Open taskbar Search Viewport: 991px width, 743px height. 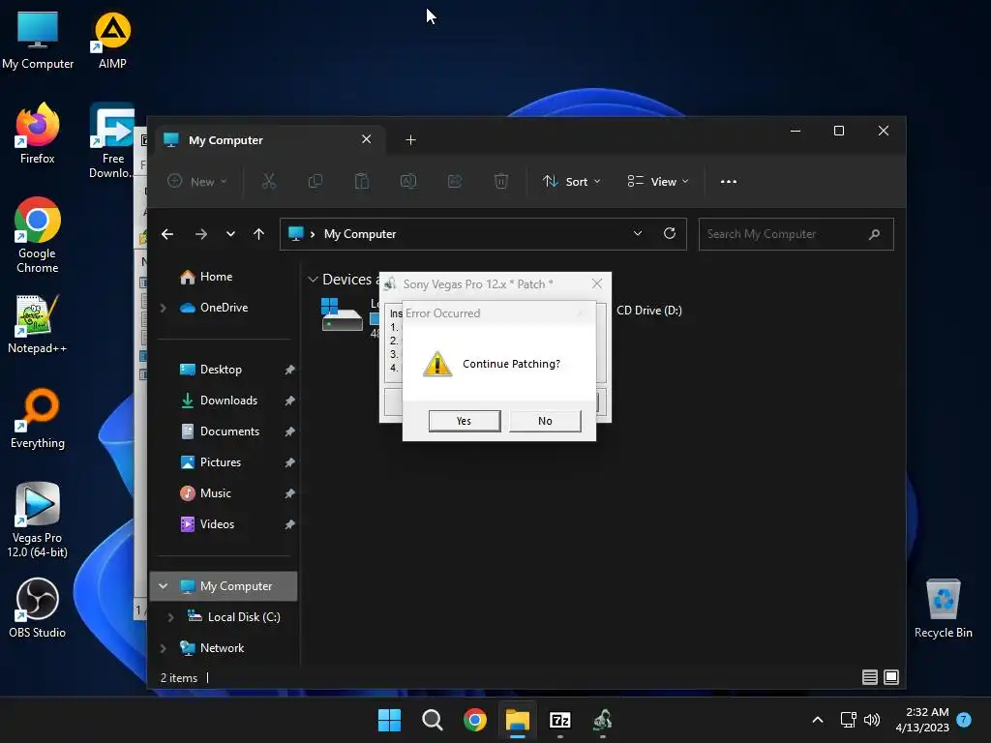[x=433, y=720]
